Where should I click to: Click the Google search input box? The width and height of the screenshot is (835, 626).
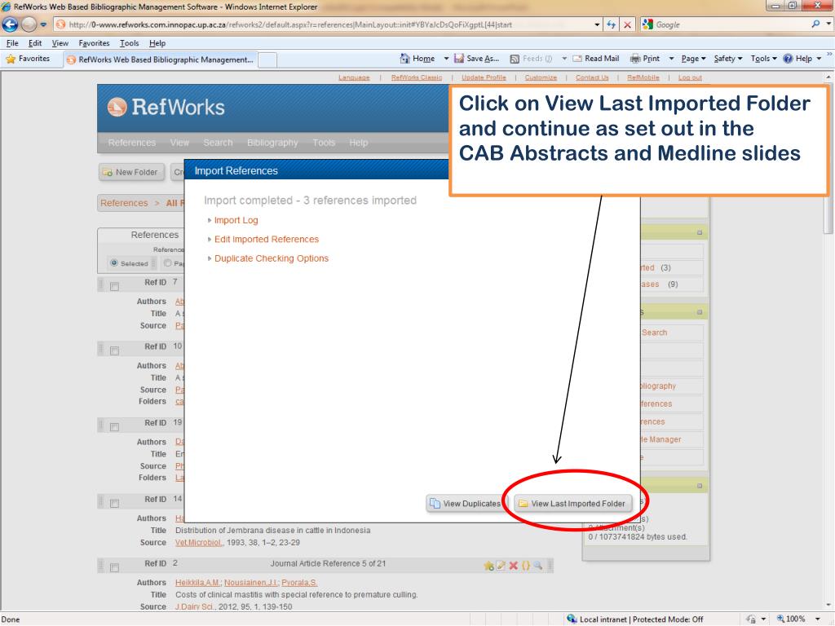pyautogui.click(x=731, y=24)
